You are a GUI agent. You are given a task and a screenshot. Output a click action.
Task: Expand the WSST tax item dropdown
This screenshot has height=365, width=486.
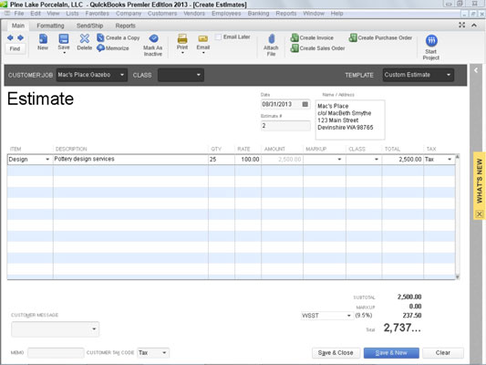[x=348, y=316]
